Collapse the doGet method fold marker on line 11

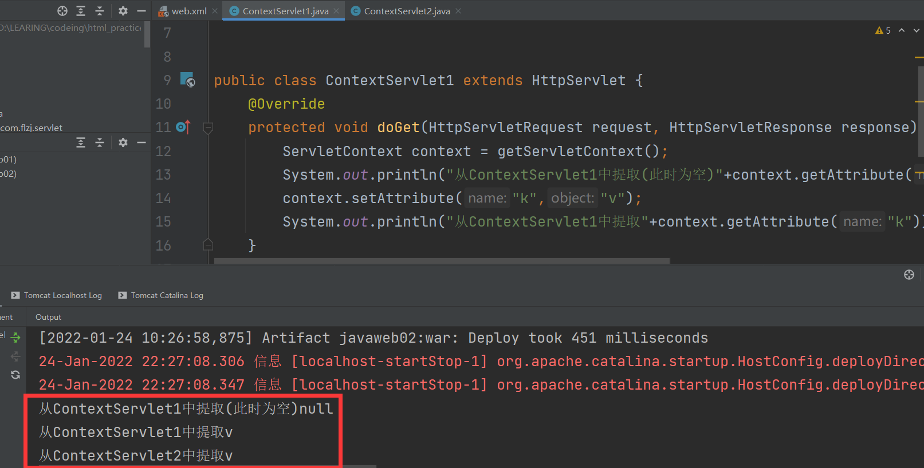[x=208, y=128]
